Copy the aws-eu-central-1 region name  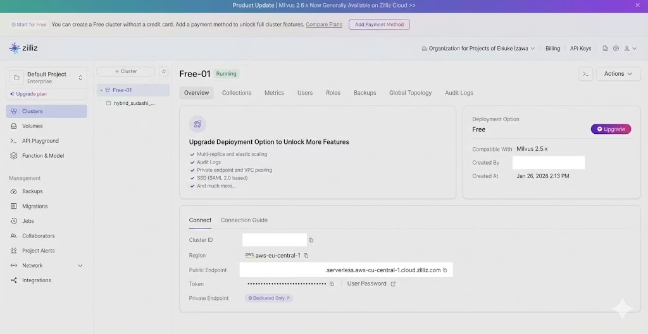click(x=306, y=256)
